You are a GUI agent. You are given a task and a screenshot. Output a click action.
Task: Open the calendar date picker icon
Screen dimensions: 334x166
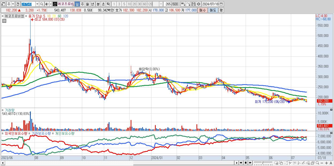point(221,4)
